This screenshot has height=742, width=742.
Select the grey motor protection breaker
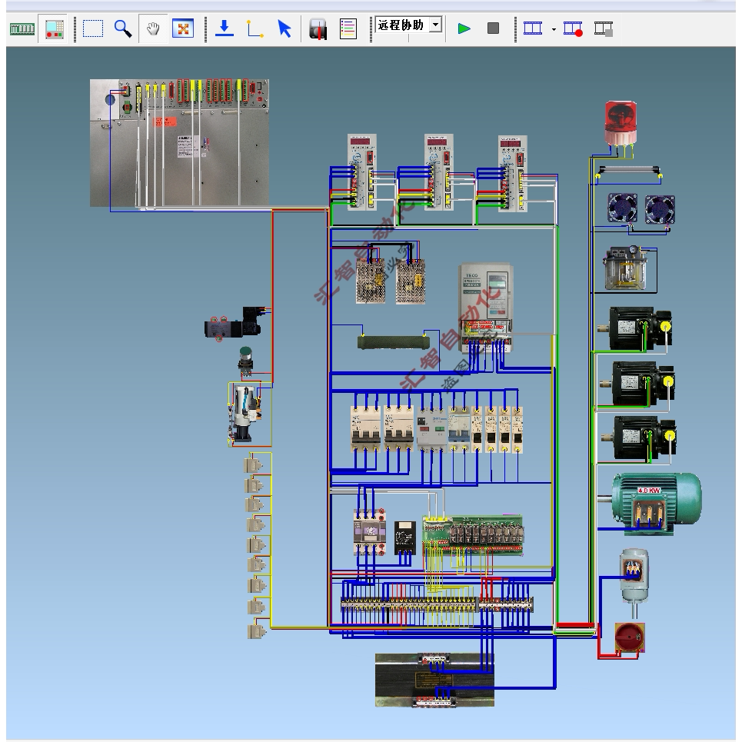tap(431, 429)
